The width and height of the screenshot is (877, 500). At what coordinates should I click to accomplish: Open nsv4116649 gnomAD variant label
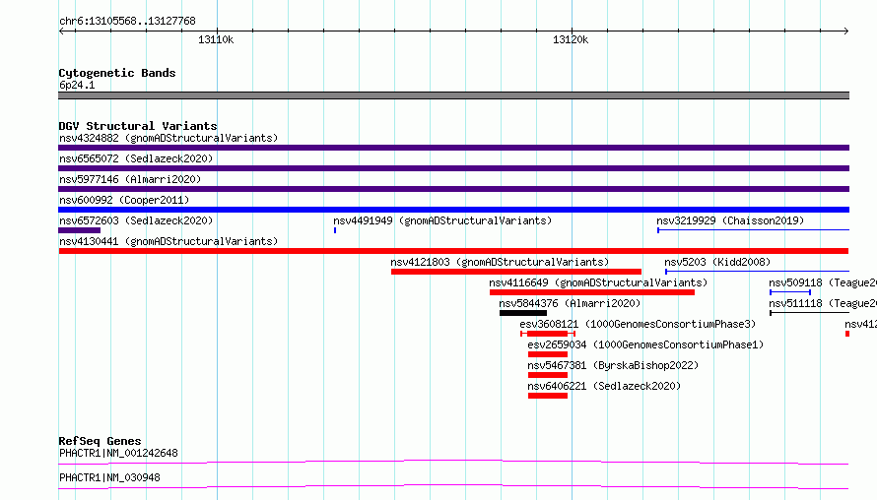(x=598, y=282)
